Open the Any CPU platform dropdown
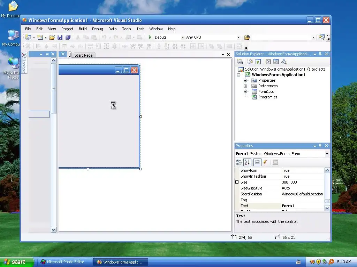The height and width of the screenshot is (267, 357). coord(238,37)
